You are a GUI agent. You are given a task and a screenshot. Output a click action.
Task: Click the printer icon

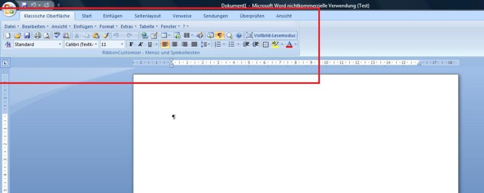(x=37, y=35)
